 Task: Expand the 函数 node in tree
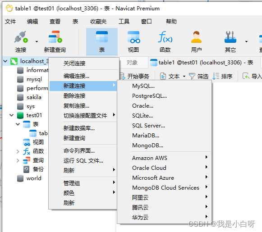[18, 151]
